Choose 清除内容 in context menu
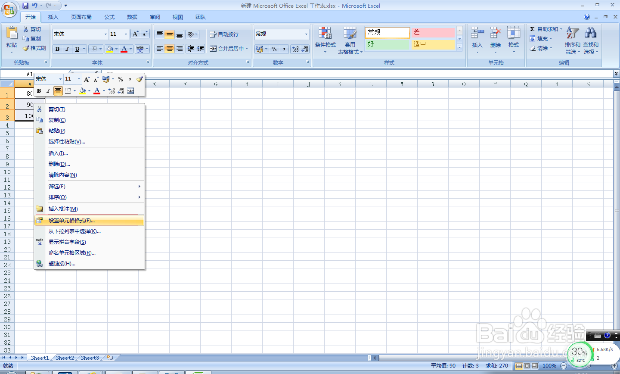 click(x=90, y=175)
